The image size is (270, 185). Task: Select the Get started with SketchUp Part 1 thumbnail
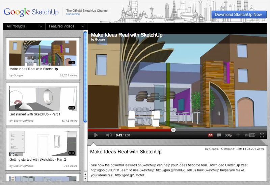coord(43,98)
